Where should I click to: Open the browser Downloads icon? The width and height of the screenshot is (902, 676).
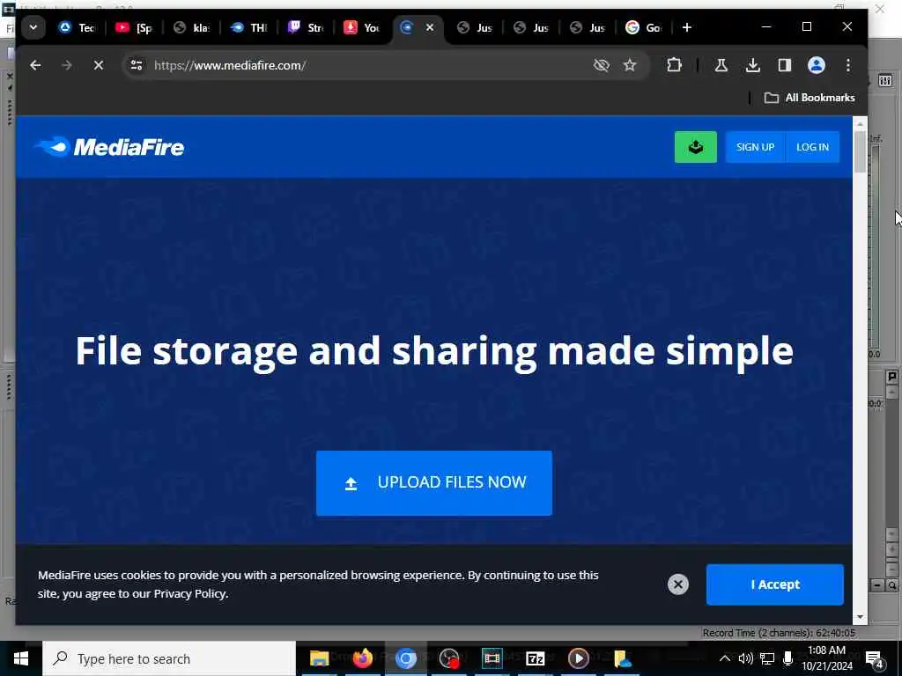pyautogui.click(x=752, y=65)
